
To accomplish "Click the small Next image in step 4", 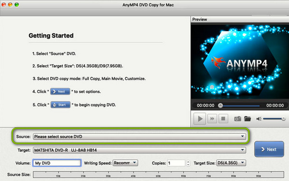I will click(x=60, y=91).
